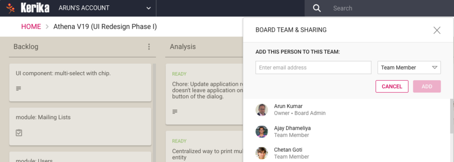Click Ajay Dhameliya's avatar
This screenshot has height=162, width=454.
coord(262,131)
